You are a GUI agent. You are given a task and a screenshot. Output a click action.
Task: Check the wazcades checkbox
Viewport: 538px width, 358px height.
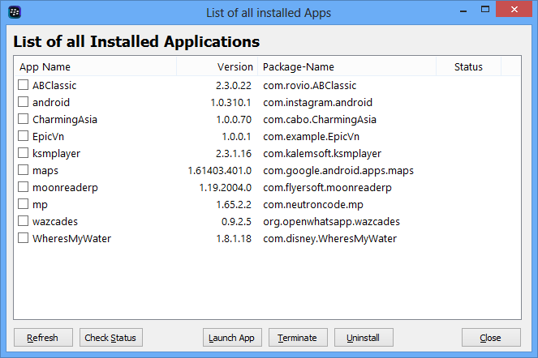pyautogui.click(x=23, y=221)
